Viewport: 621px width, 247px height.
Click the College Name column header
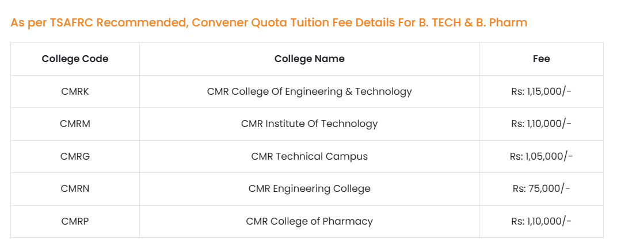(309, 59)
